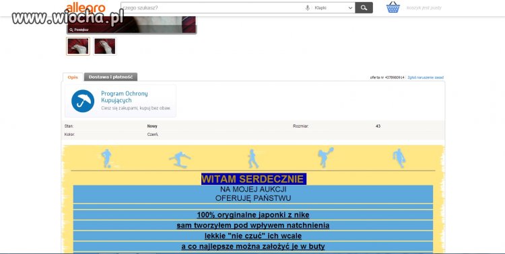The height and width of the screenshot is (254, 505).
Task: Click the 'Rozmiar:' label
Action: click(x=300, y=126)
